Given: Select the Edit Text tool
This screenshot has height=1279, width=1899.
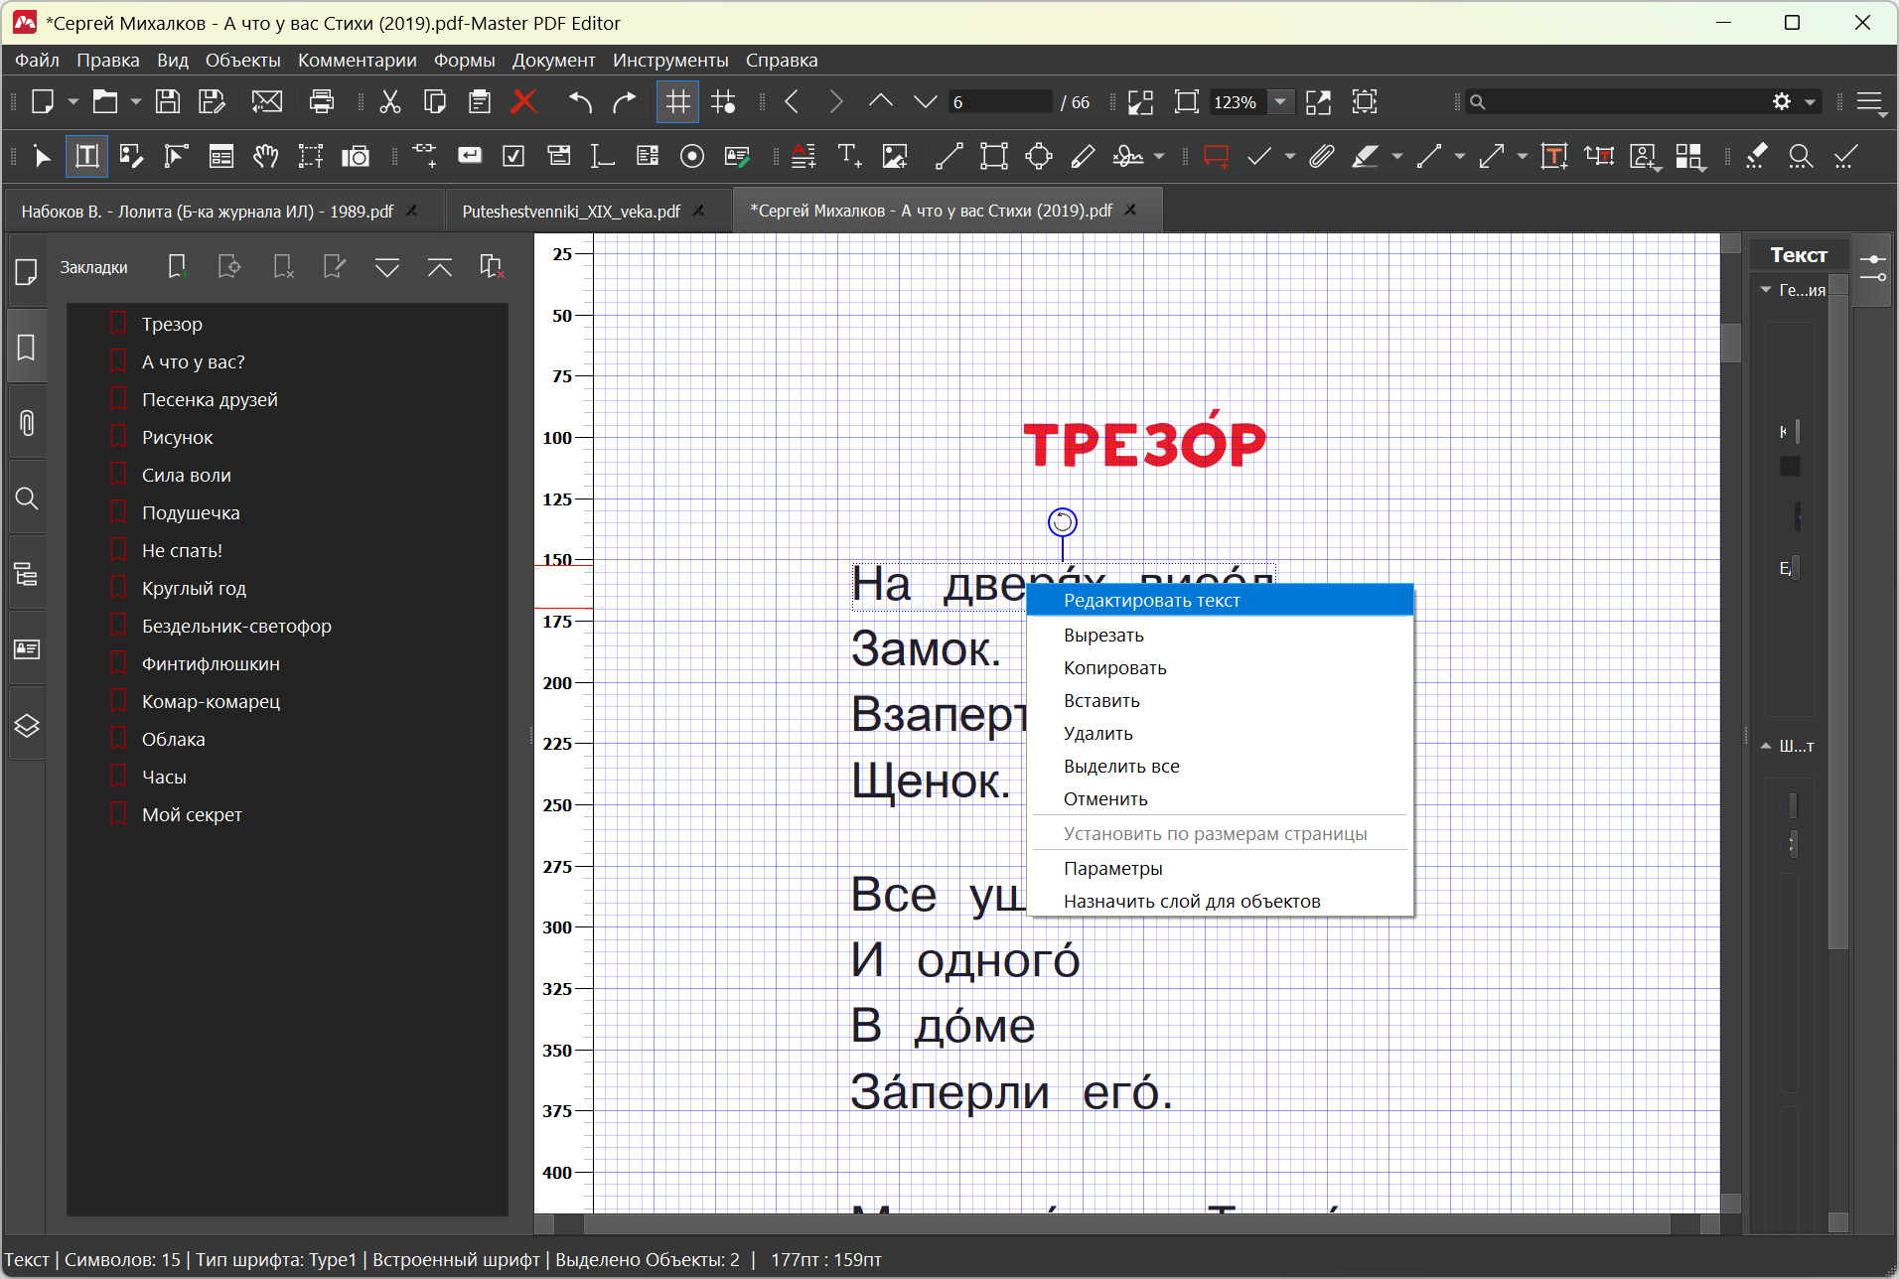Looking at the screenshot, I should tap(87, 156).
